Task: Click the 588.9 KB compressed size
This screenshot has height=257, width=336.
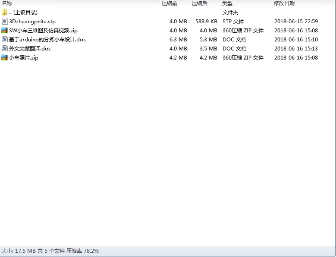Action: 206,22
